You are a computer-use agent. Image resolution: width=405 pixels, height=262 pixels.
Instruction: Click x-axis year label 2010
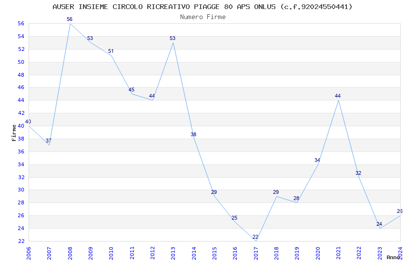point(111,253)
